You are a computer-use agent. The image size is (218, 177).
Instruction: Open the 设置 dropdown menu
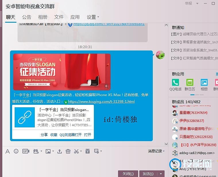93,17
